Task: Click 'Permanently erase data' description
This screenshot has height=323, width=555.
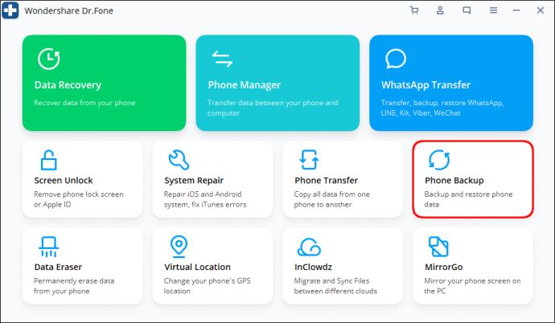Action: click(x=74, y=286)
